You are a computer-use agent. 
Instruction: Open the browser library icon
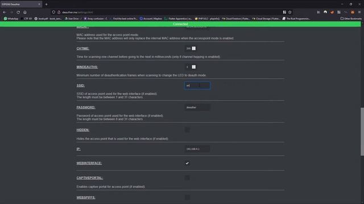[x=318, y=12]
